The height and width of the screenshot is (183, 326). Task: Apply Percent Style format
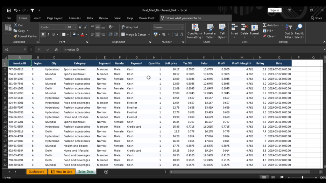click(164, 34)
